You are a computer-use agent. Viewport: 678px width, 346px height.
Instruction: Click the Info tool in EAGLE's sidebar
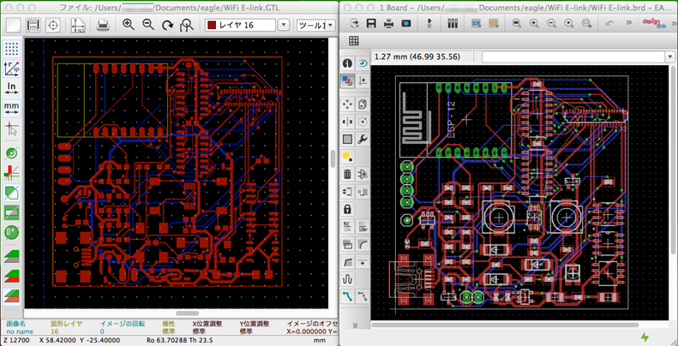(347, 63)
